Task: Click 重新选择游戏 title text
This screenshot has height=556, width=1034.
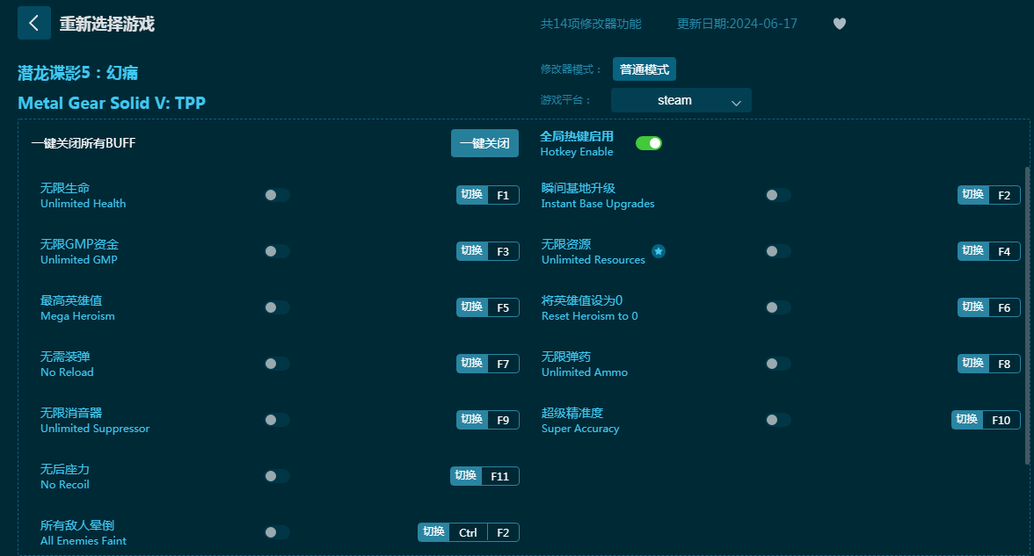Action: [x=107, y=24]
